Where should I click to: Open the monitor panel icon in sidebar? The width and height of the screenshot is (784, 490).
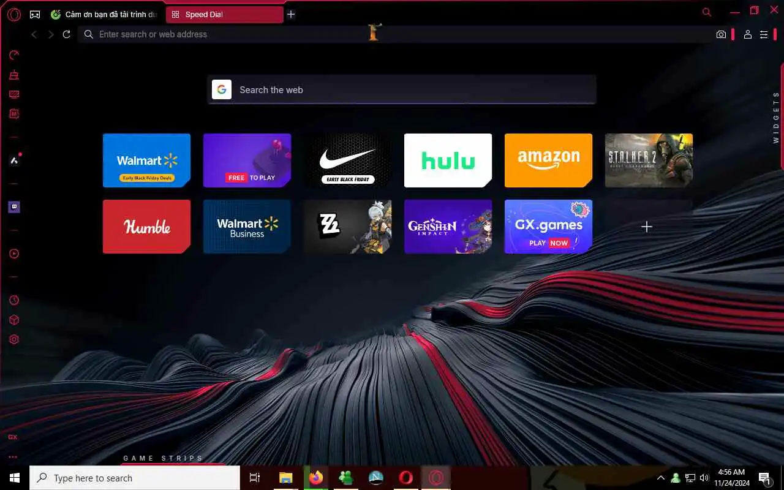14,94
